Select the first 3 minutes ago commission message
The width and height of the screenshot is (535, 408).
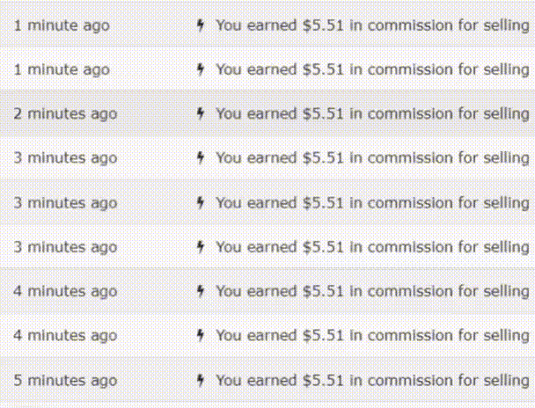372,158
